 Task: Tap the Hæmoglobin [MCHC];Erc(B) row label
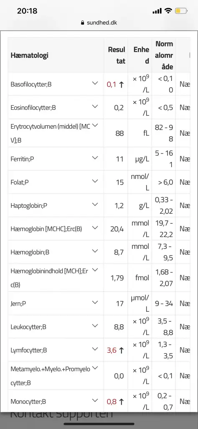click(46, 229)
